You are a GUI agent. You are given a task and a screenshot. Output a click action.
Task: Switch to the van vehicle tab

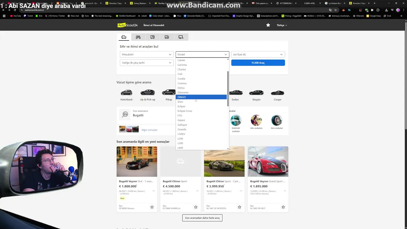pos(167,37)
